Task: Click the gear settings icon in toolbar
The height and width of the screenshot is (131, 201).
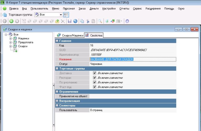Action: 127,21
